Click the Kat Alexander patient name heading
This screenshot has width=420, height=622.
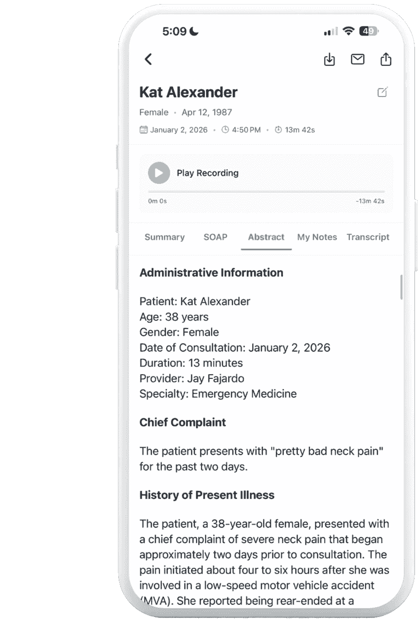click(188, 93)
